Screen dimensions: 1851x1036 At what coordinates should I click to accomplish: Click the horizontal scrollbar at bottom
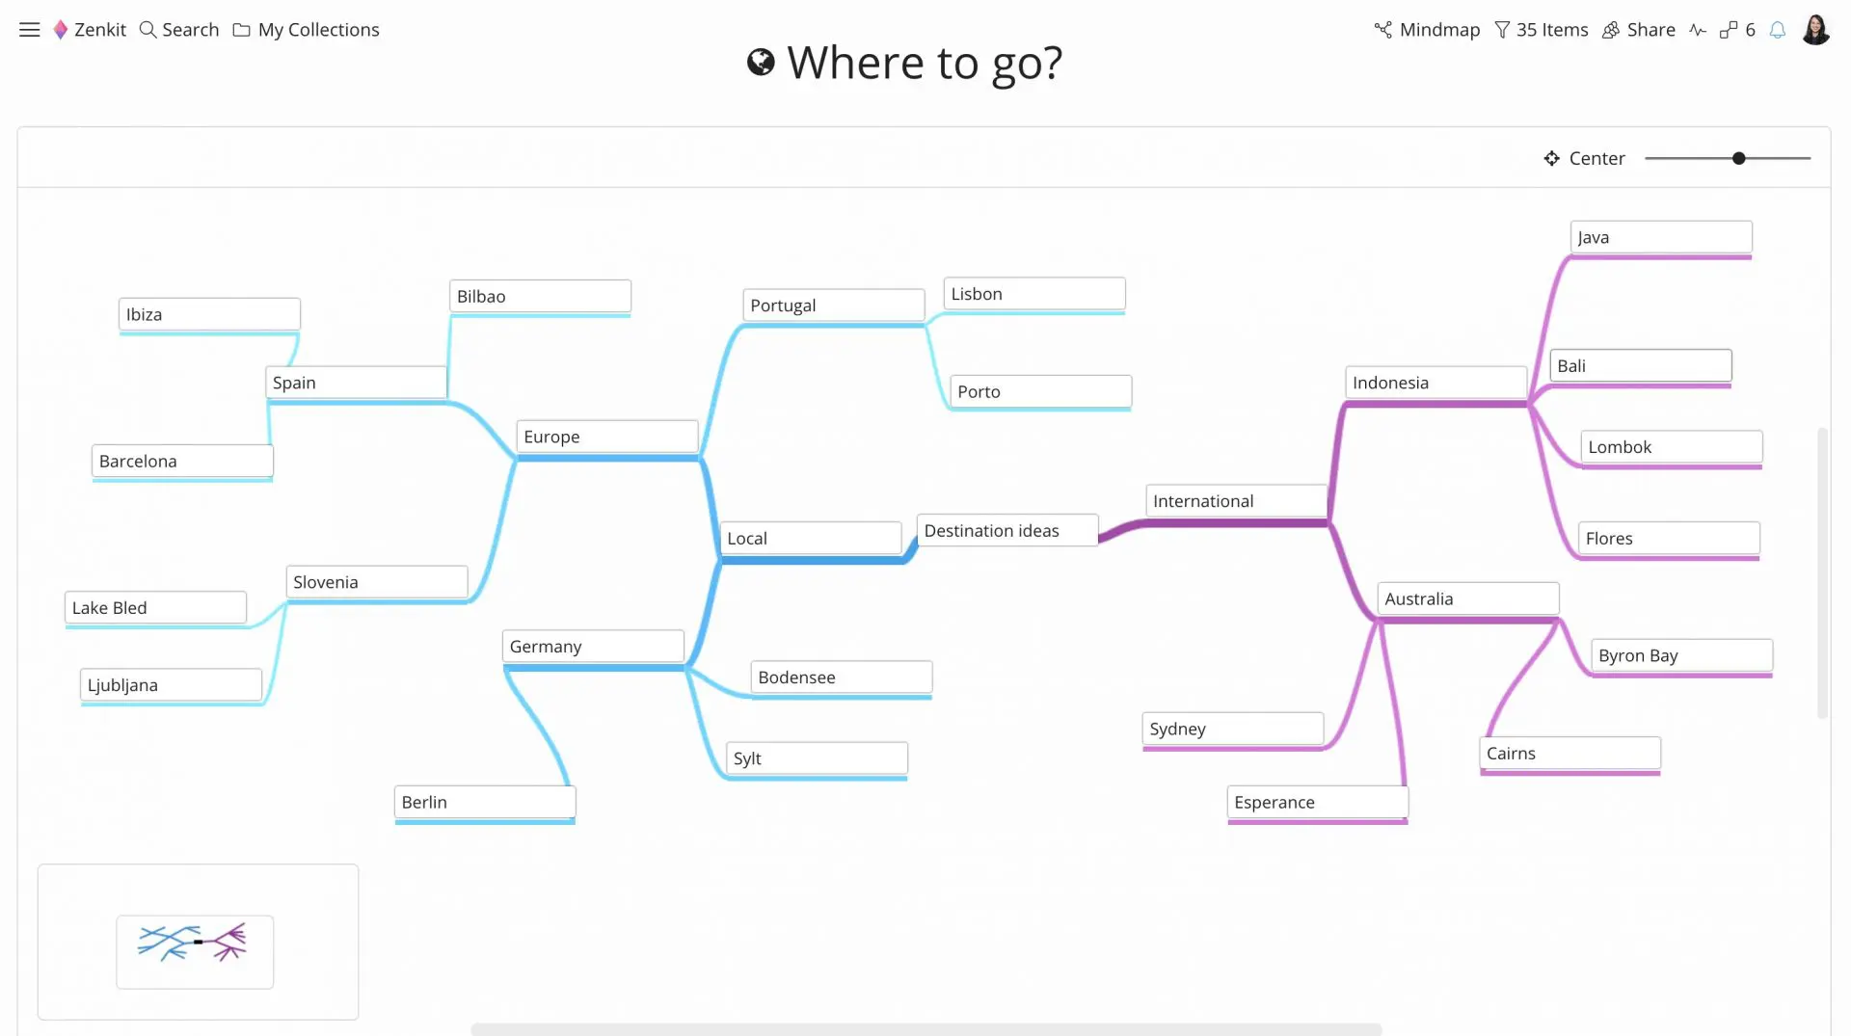(925, 1029)
